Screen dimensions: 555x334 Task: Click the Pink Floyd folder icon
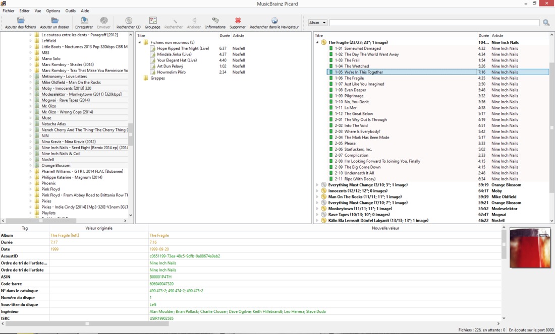(36, 189)
